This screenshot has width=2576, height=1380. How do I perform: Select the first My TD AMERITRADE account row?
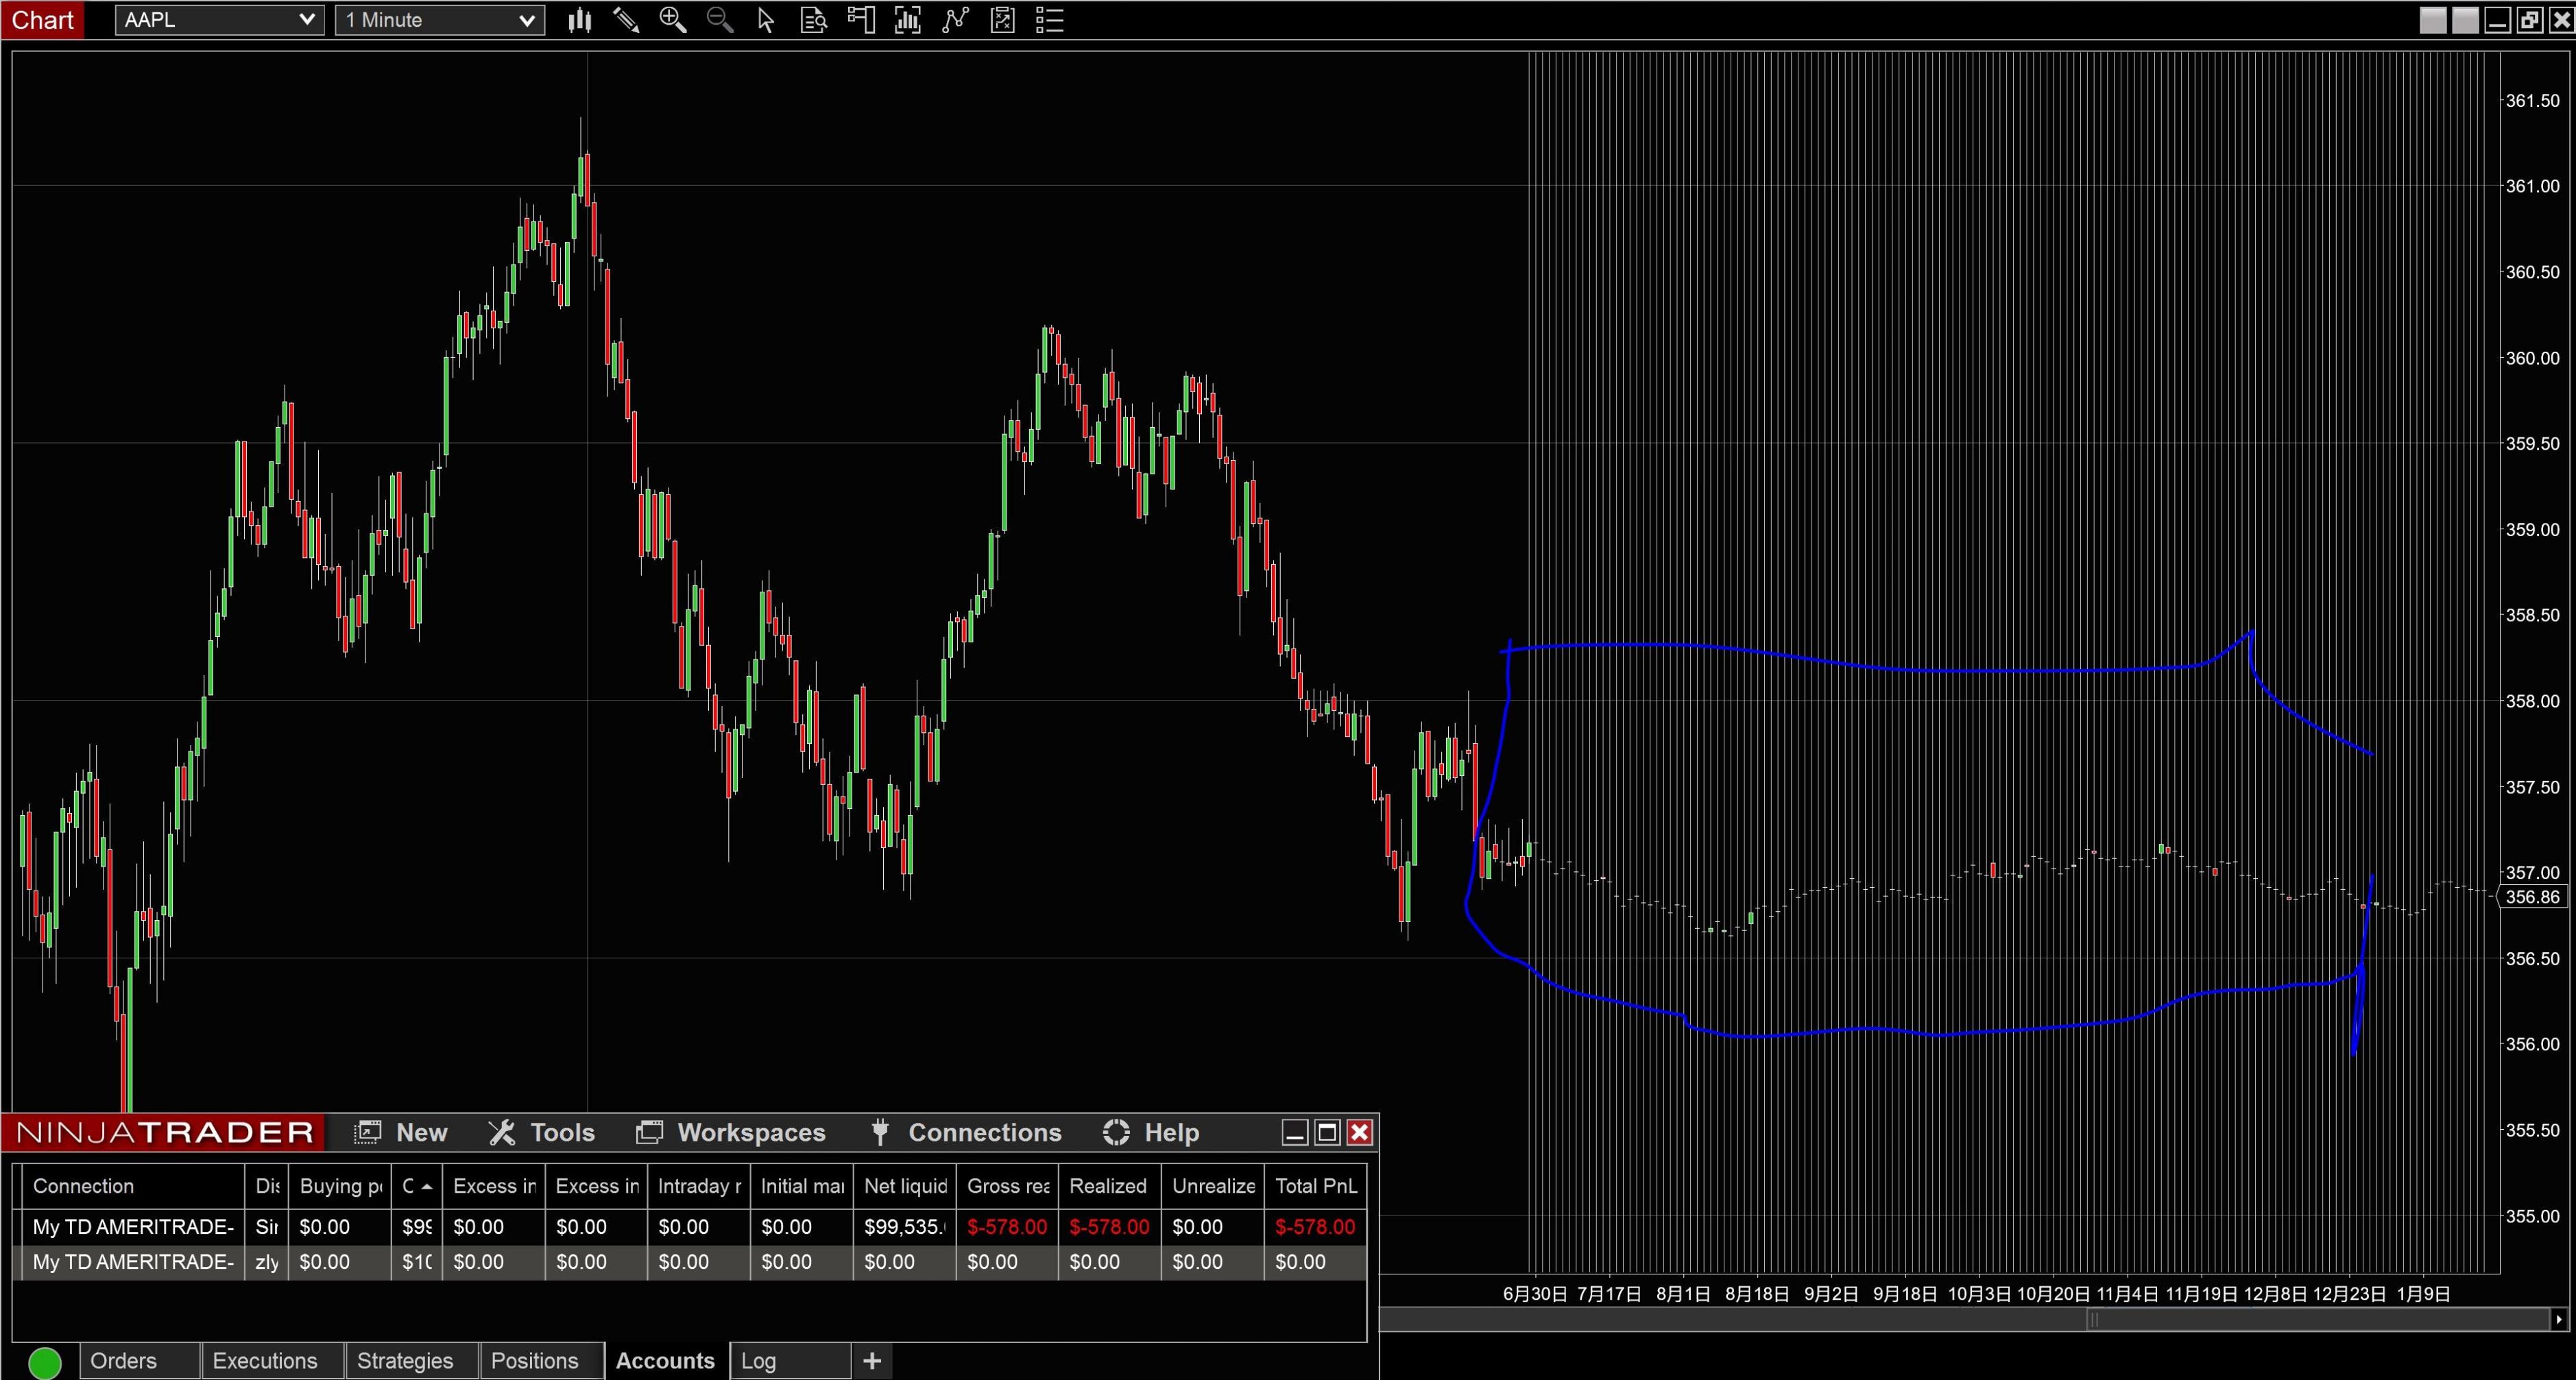pyautogui.click(x=689, y=1227)
